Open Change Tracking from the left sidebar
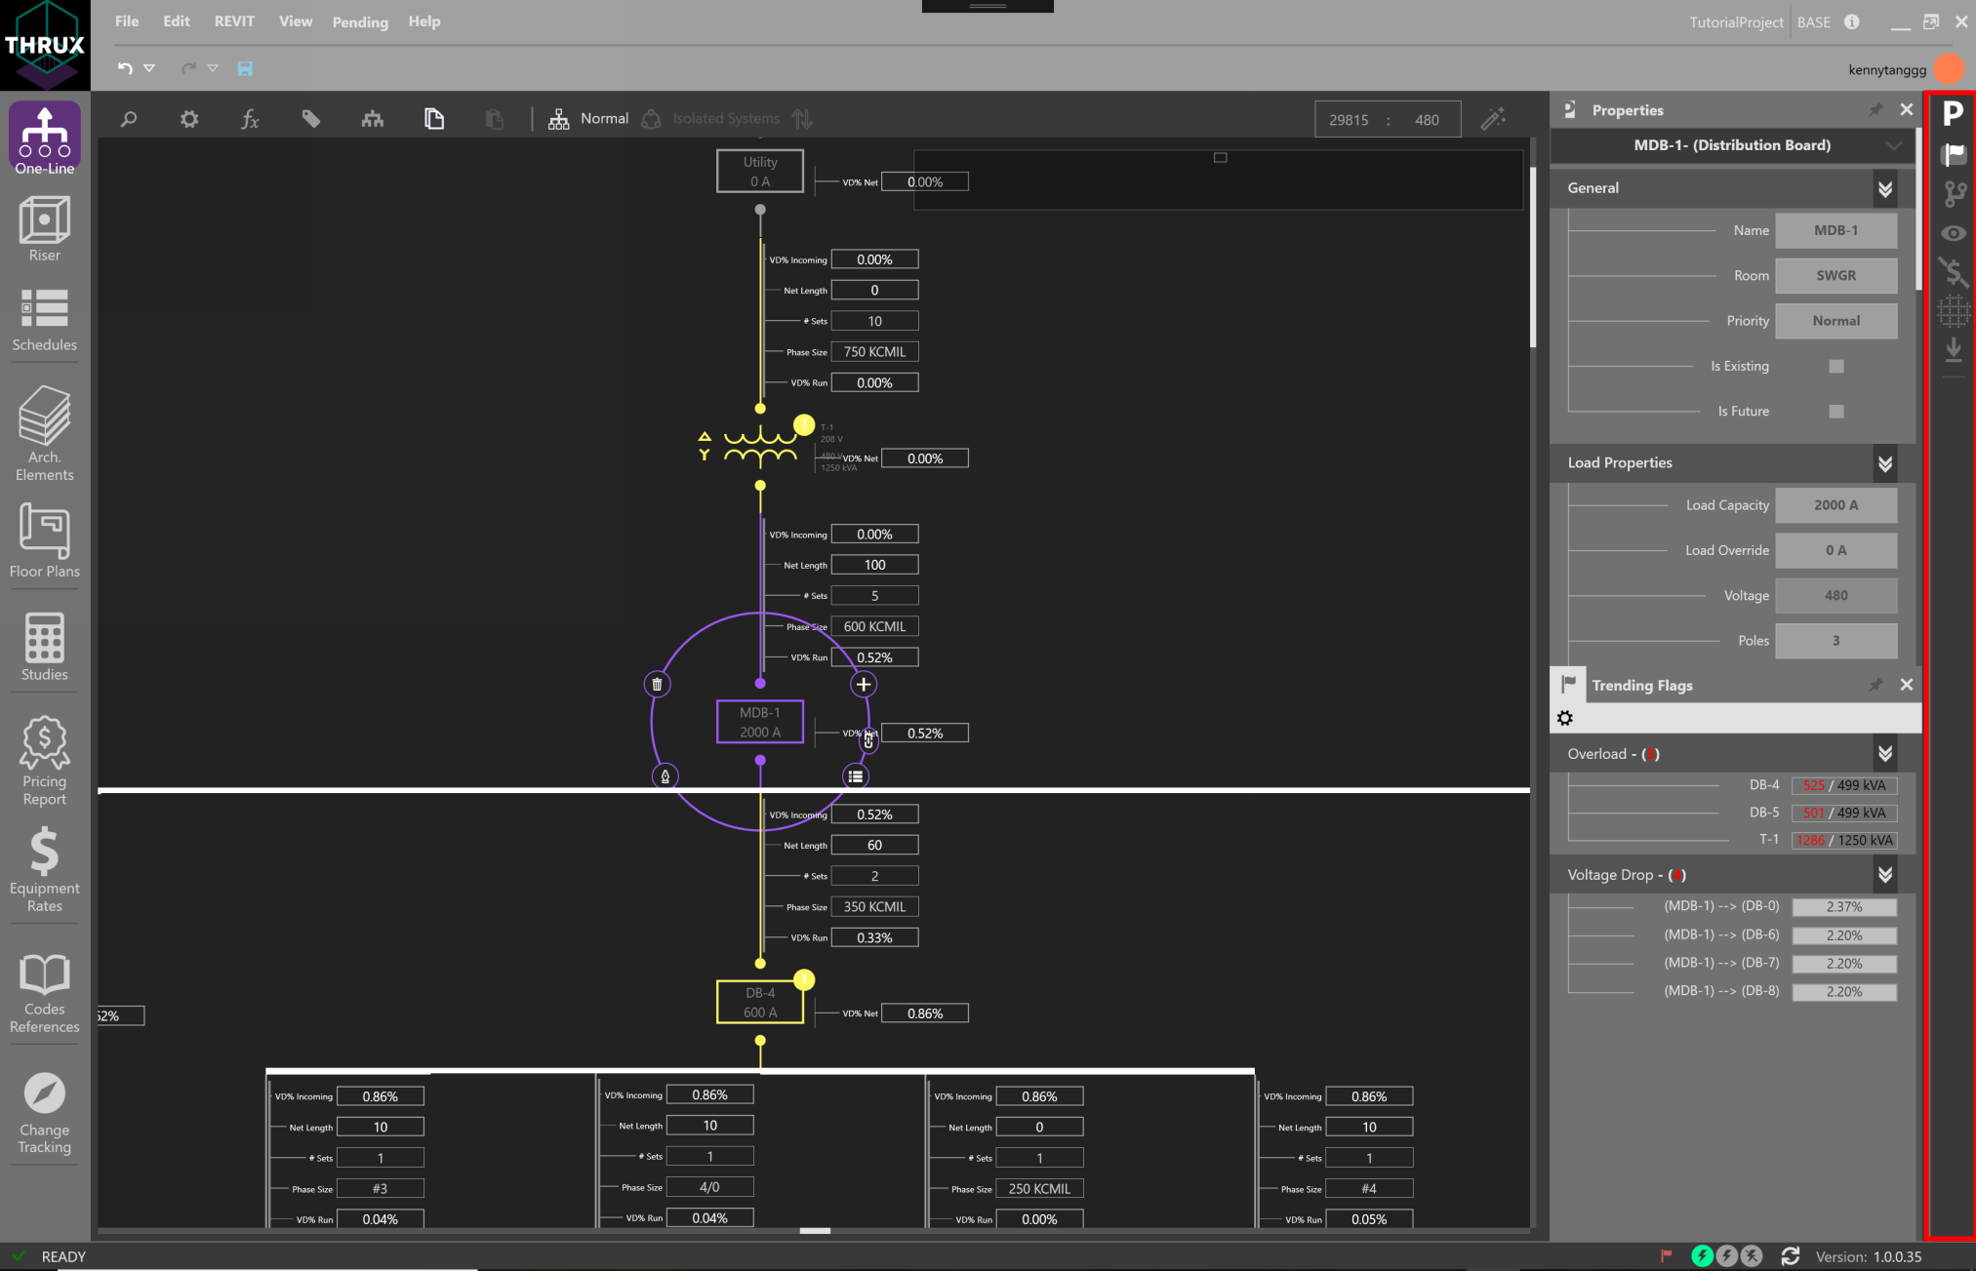 pyautogui.click(x=44, y=1113)
